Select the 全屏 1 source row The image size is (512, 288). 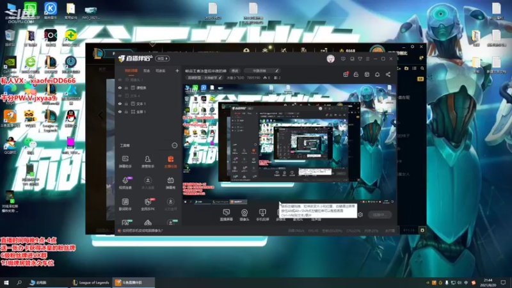[148, 111]
